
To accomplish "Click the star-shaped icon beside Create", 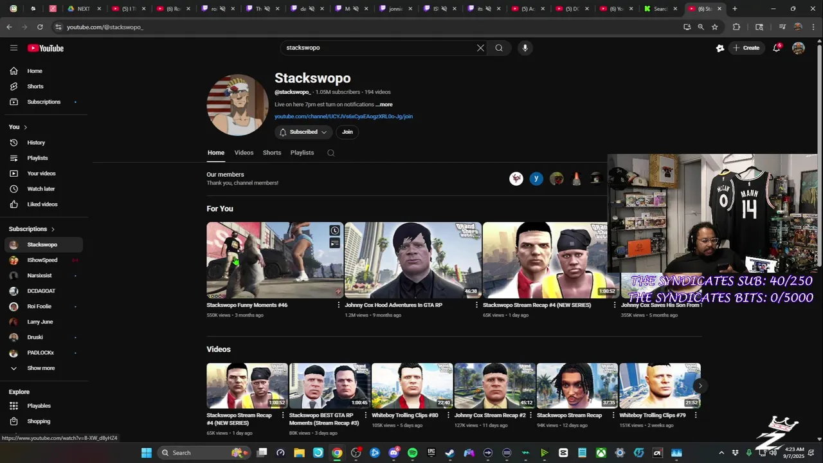I will point(720,48).
